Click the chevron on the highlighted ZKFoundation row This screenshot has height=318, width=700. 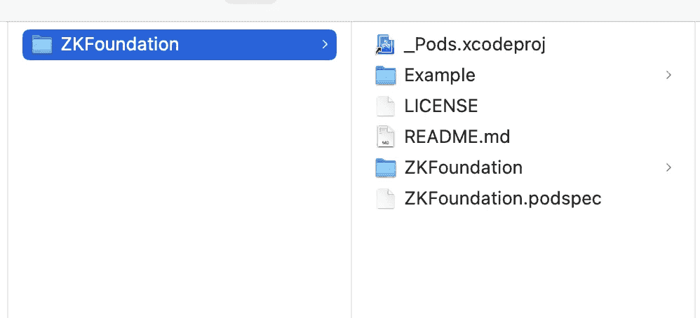(x=325, y=45)
